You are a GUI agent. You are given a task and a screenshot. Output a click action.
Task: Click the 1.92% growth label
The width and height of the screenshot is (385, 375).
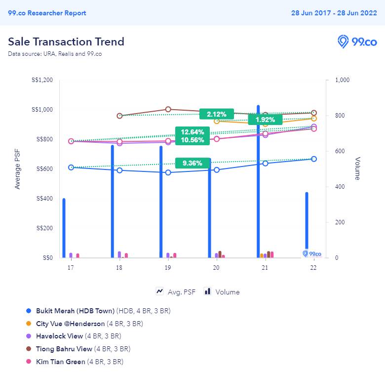pyautogui.click(x=265, y=120)
